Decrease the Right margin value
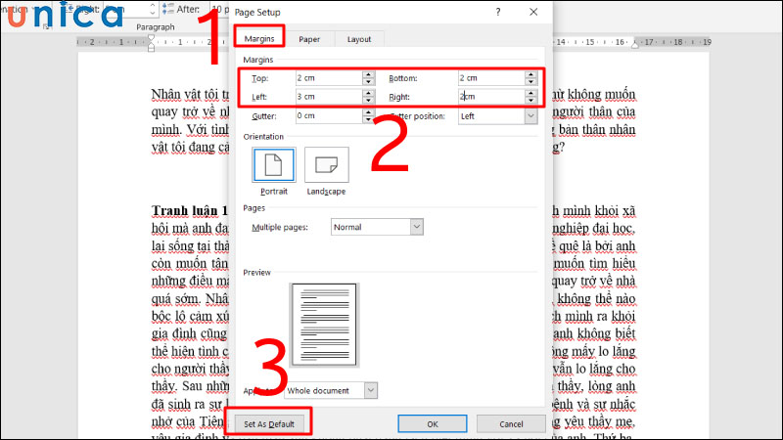 pos(530,101)
